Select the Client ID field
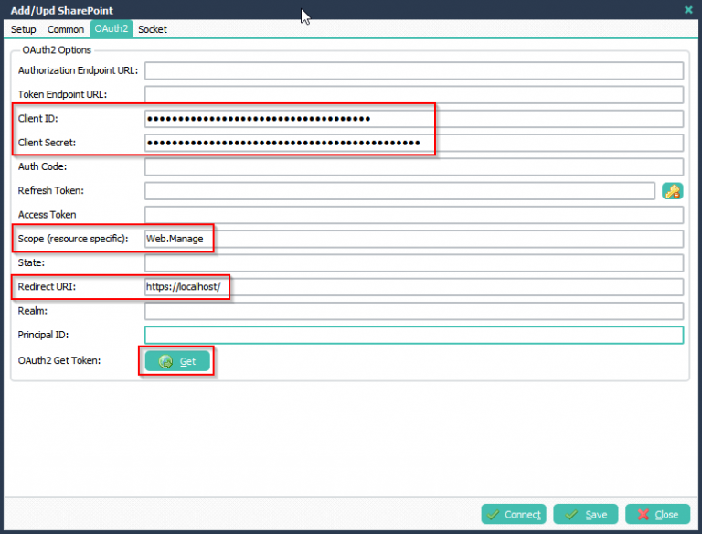702x534 pixels. click(414, 119)
